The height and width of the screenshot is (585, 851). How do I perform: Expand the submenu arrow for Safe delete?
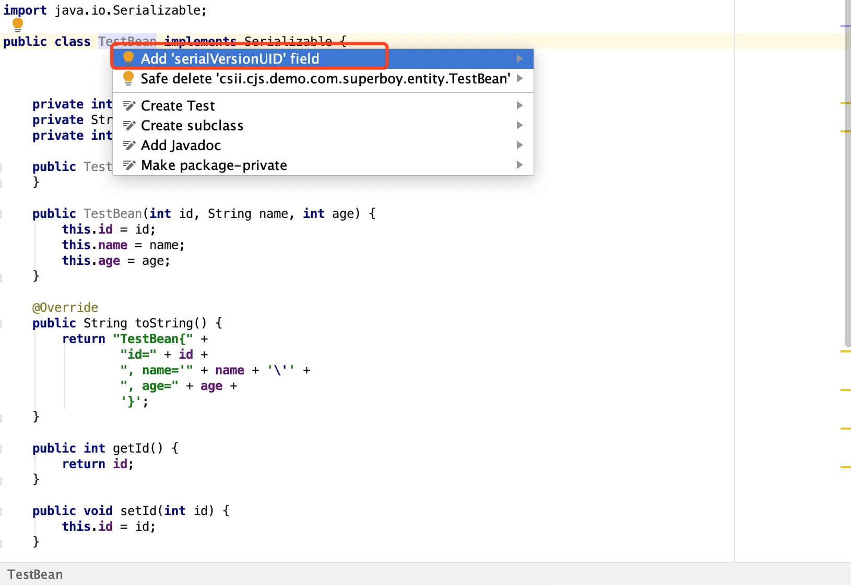pyautogui.click(x=519, y=79)
